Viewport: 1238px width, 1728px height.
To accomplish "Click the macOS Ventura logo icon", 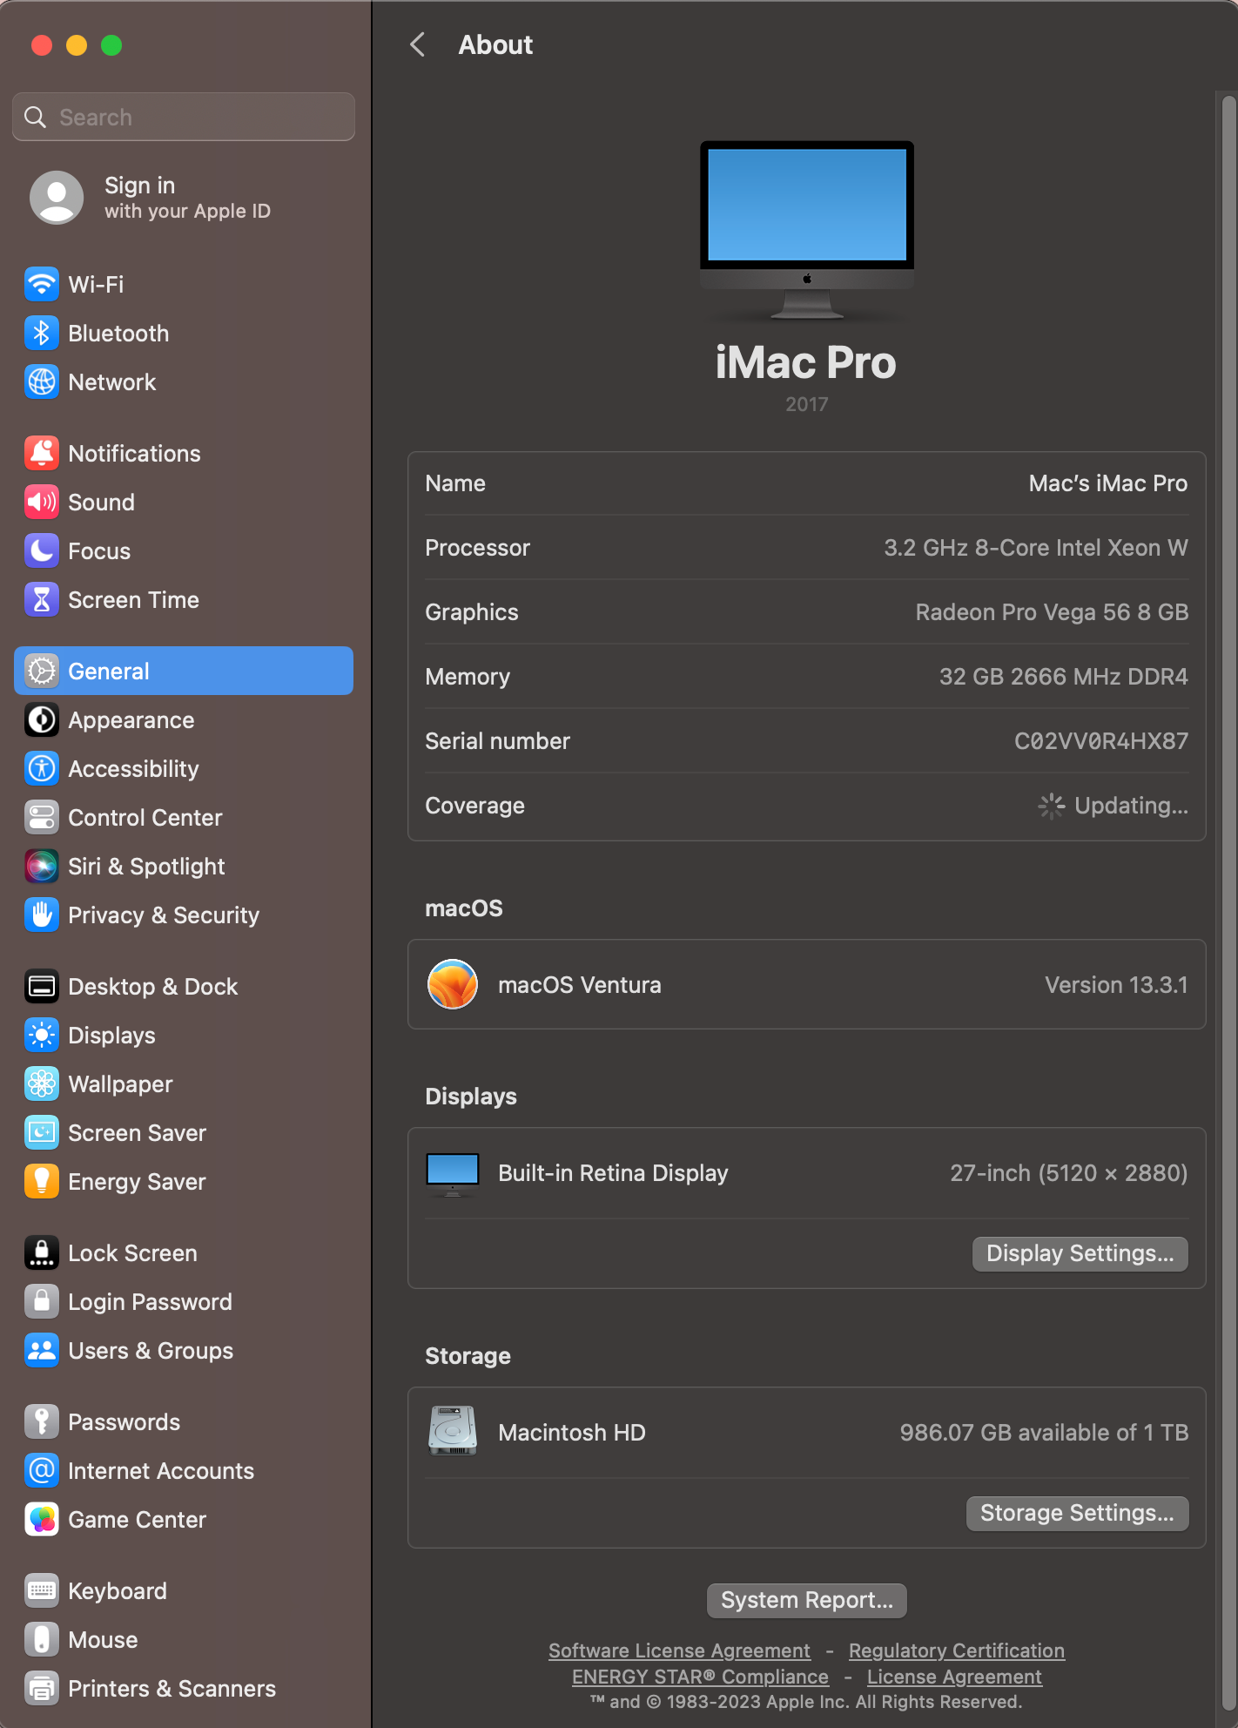I will pyautogui.click(x=453, y=984).
